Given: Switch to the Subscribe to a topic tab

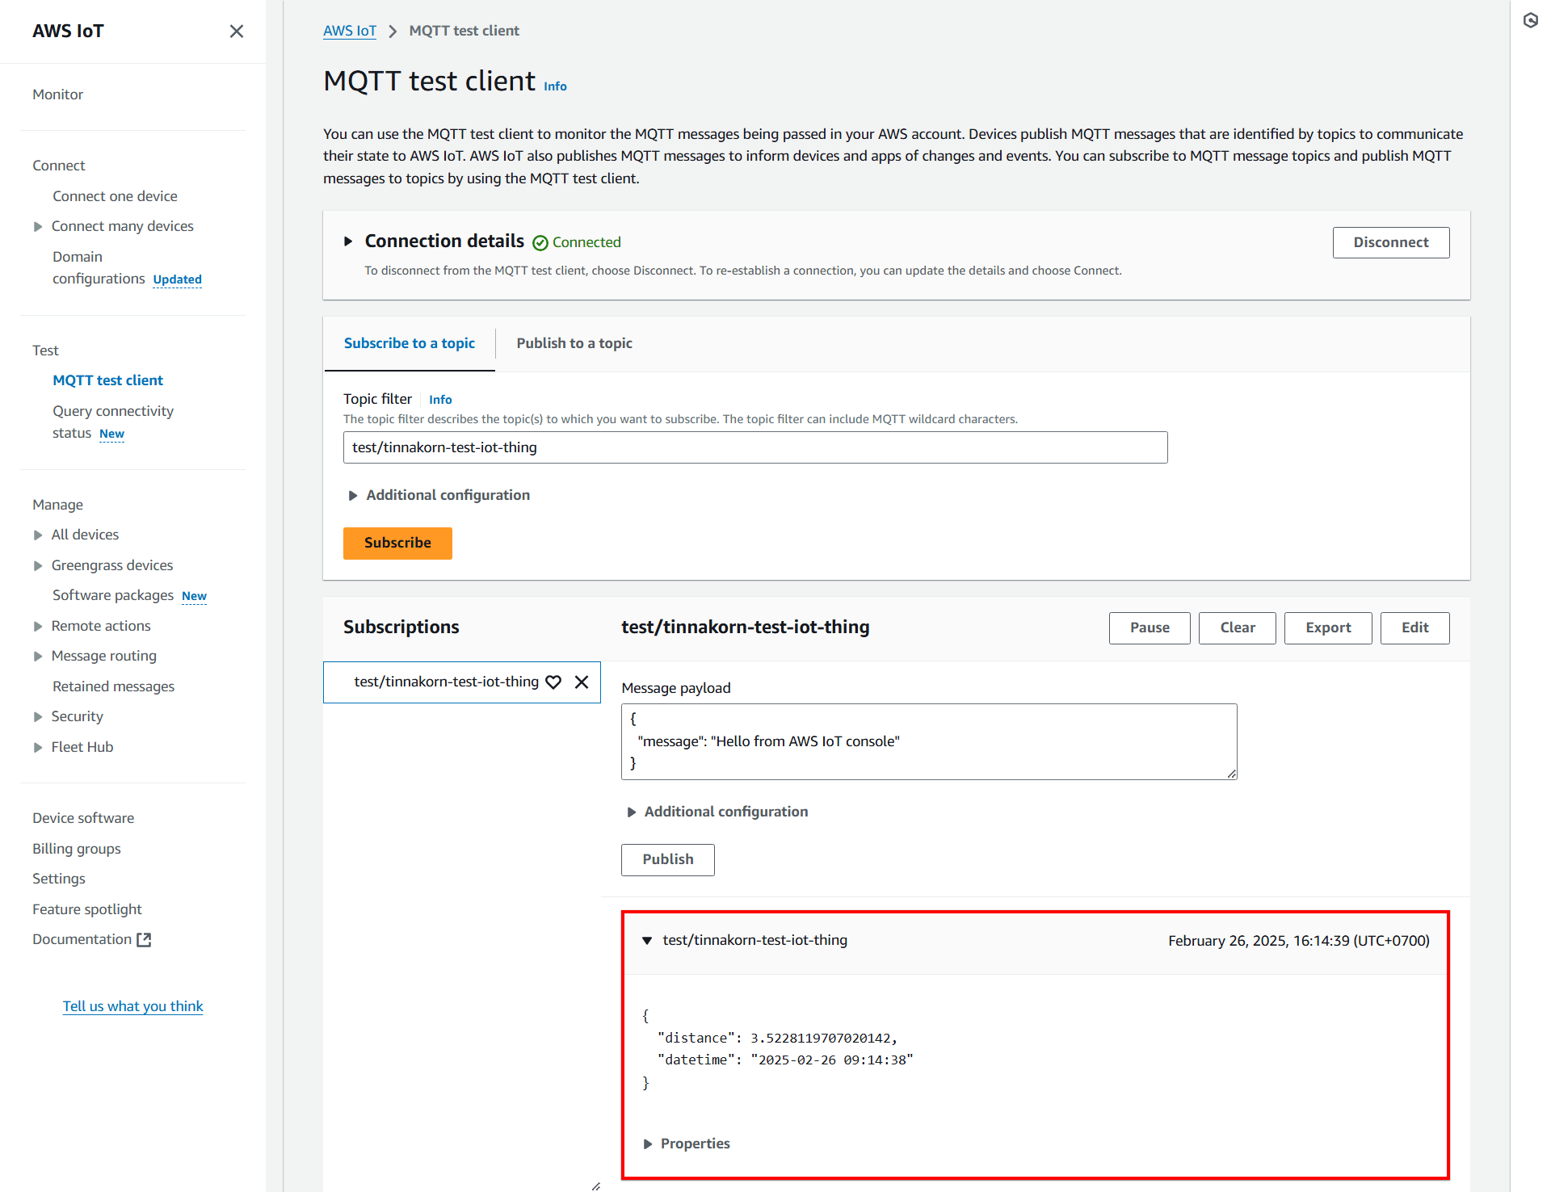Looking at the screenshot, I should point(410,343).
